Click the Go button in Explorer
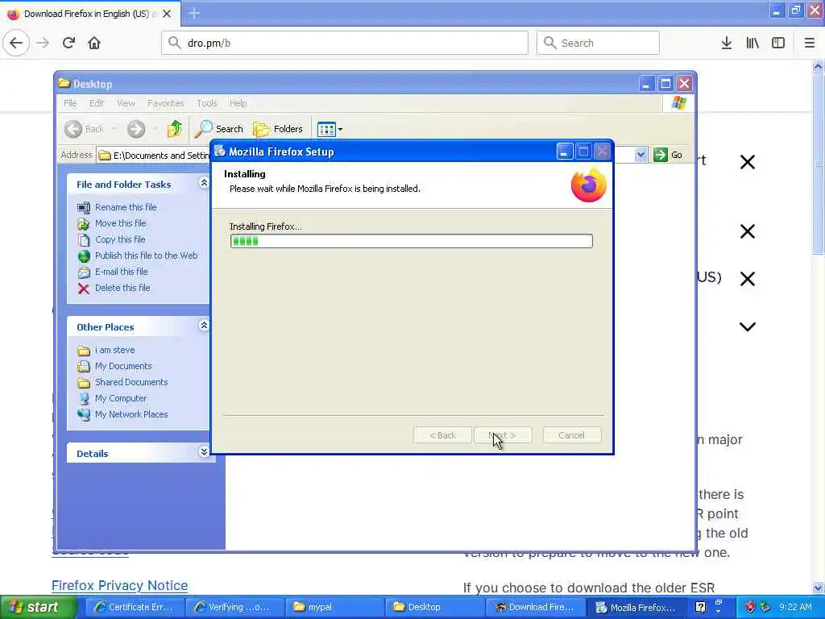 [x=668, y=155]
